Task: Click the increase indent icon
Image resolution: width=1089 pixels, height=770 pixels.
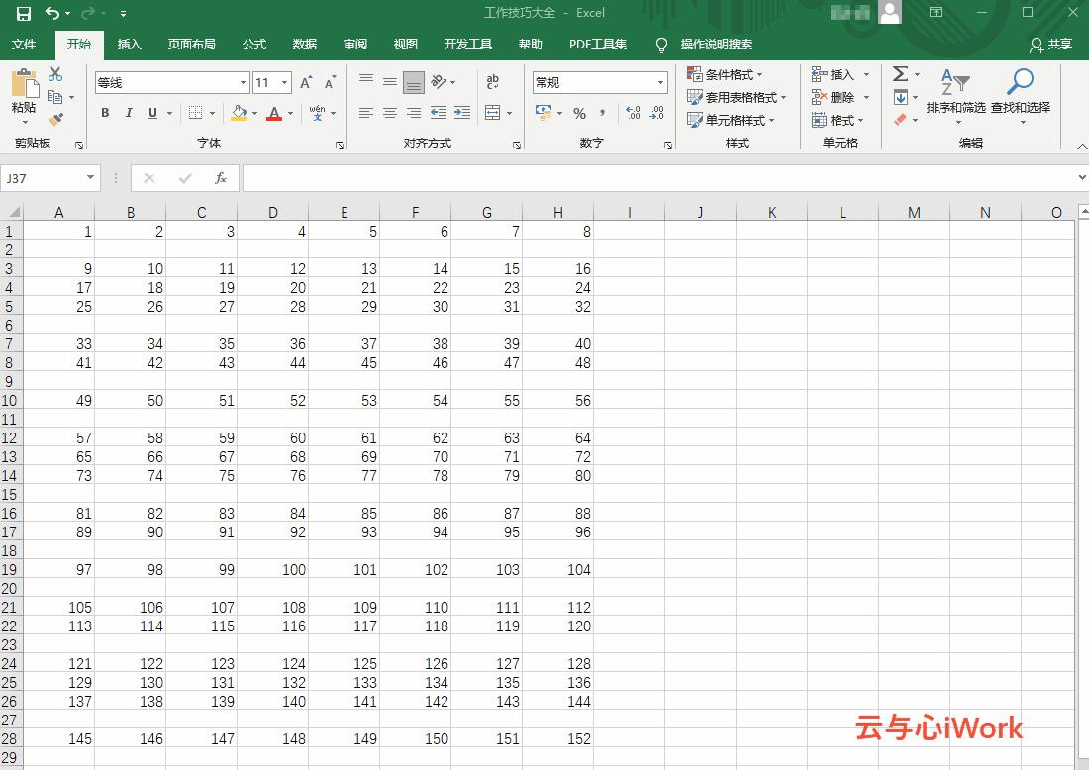Action: click(462, 113)
